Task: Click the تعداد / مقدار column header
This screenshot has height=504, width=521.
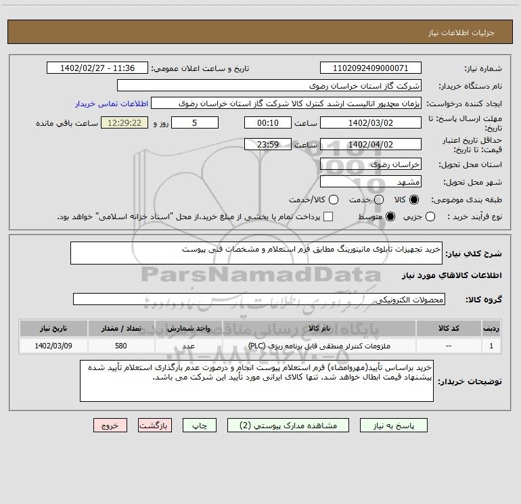Action: click(x=121, y=329)
